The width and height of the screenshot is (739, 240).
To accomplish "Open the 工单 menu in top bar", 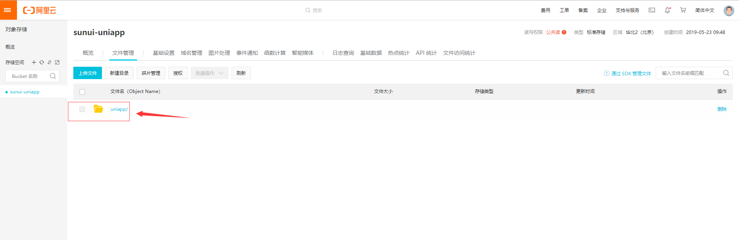I will point(564,10).
